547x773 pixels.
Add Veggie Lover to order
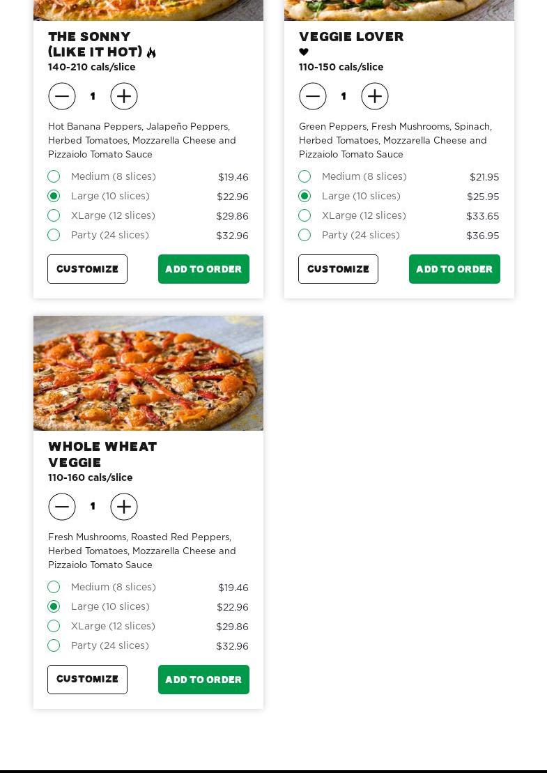tap(454, 269)
